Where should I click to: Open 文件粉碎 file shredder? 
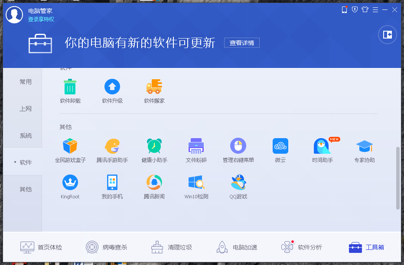pyautogui.click(x=196, y=151)
